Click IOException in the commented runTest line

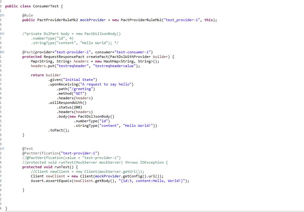point(152,162)
